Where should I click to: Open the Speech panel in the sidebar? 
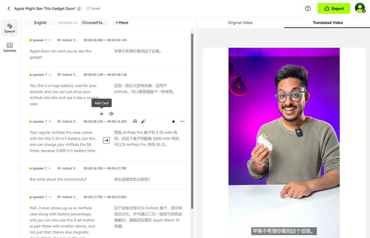point(10,28)
